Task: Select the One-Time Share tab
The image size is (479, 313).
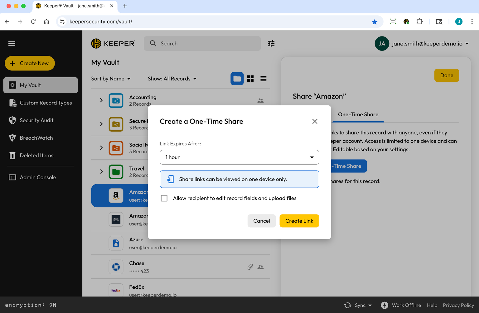Action: 358,114
